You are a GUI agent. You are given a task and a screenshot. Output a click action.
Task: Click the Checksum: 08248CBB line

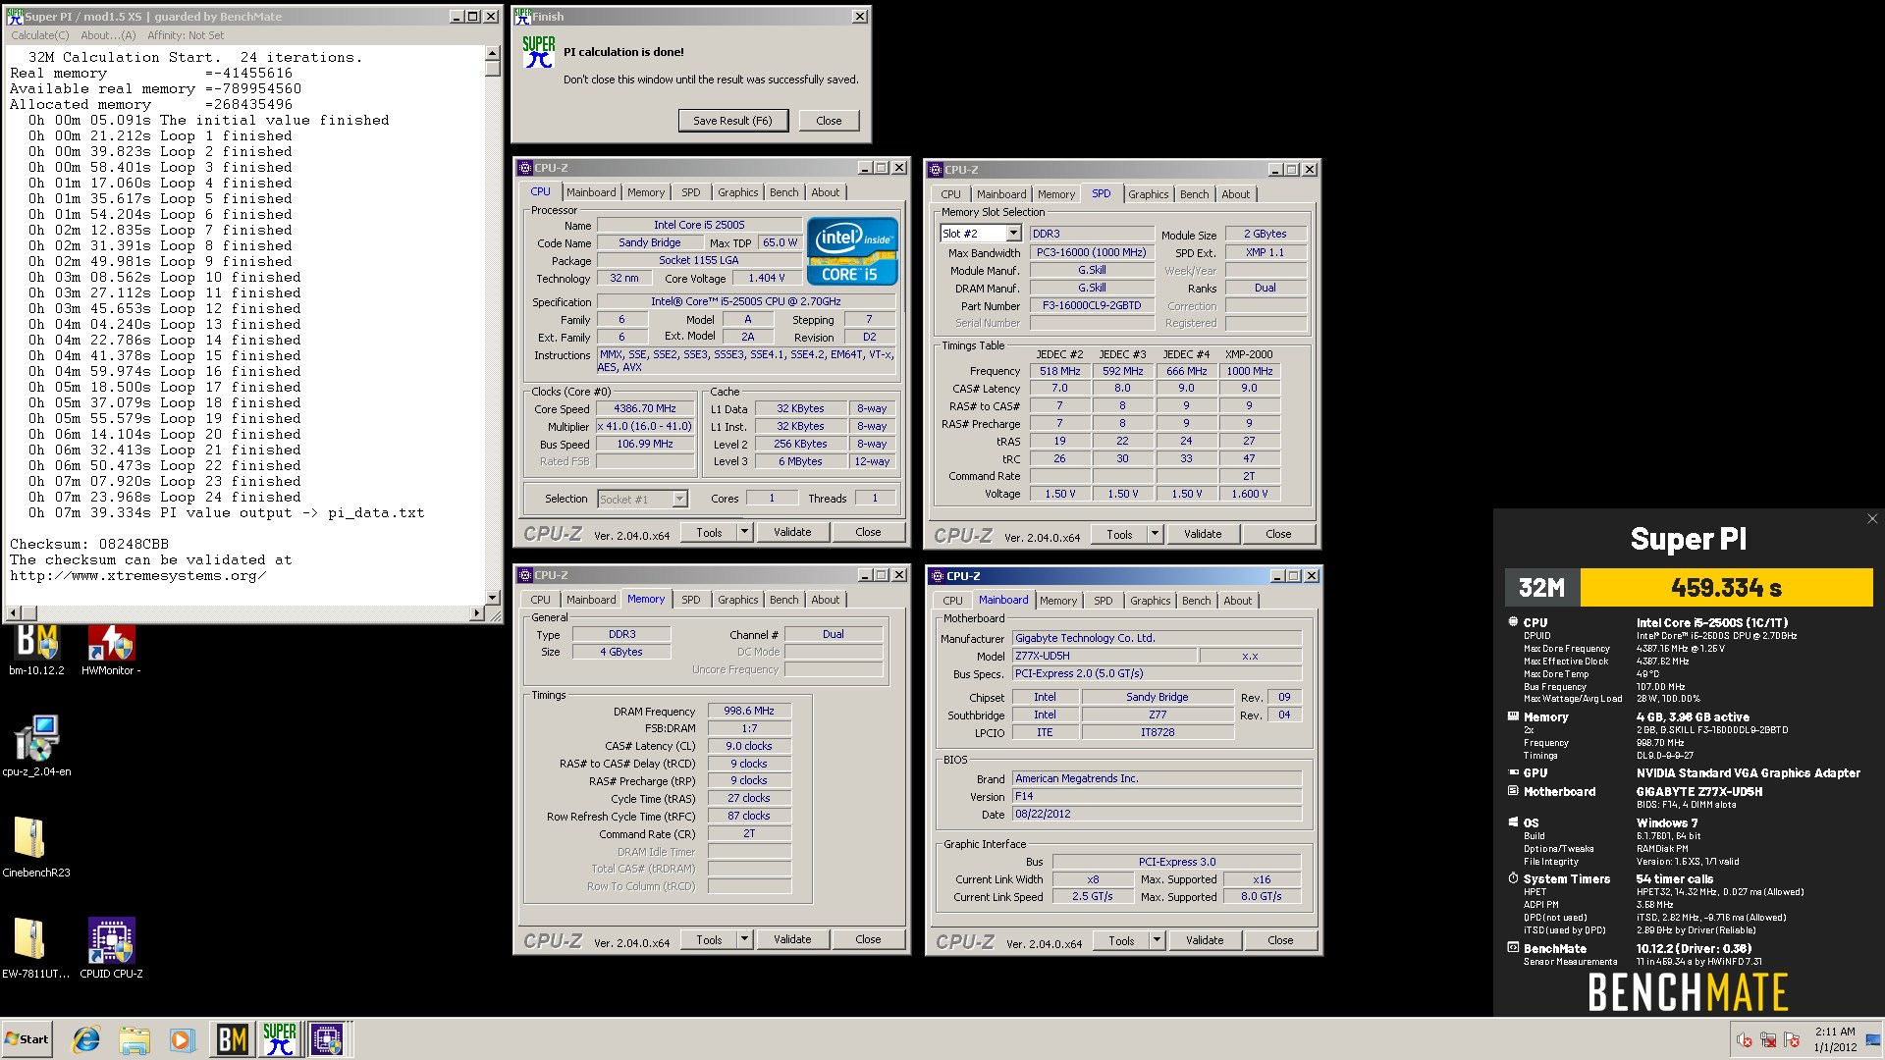point(89,544)
